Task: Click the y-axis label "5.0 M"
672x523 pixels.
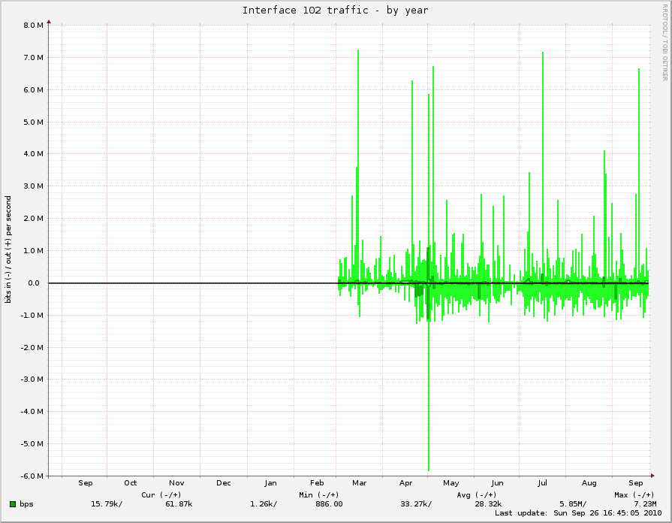Action: (x=34, y=122)
